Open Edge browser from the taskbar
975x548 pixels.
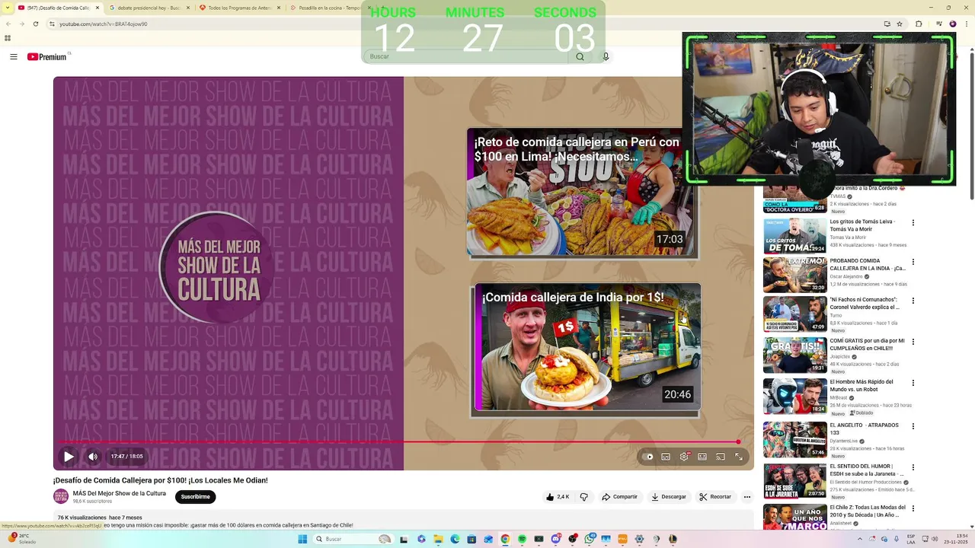[455, 539]
